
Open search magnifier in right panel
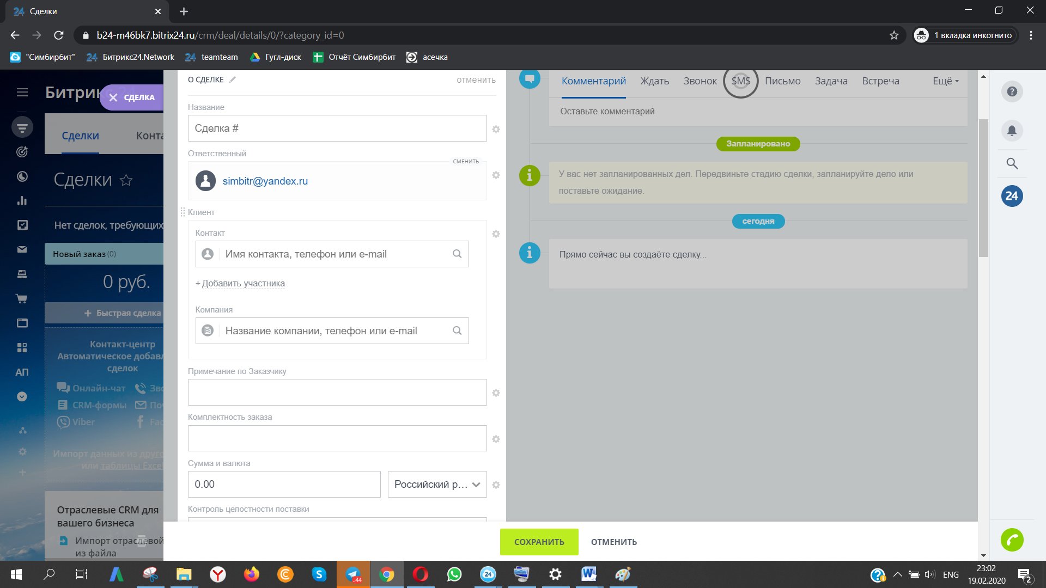pos(1012,163)
